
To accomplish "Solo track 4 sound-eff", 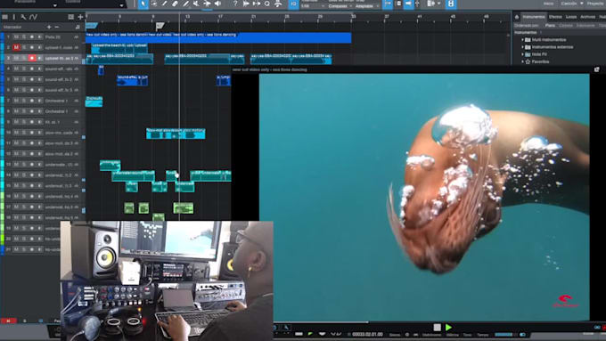I will 24,69.
